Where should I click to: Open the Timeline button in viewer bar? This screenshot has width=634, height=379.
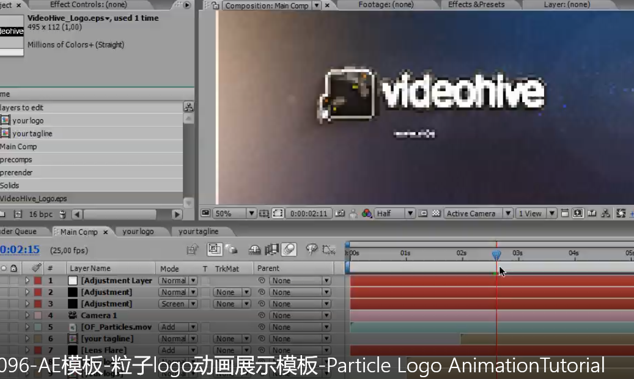592,213
